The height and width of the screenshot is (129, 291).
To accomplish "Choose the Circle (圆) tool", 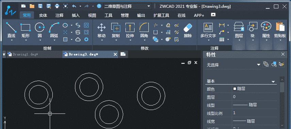I will coord(40,30).
